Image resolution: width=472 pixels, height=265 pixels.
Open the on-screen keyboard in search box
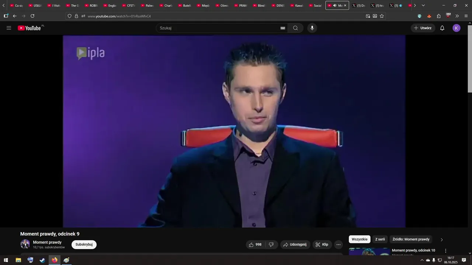pyautogui.click(x=283, y=28)
